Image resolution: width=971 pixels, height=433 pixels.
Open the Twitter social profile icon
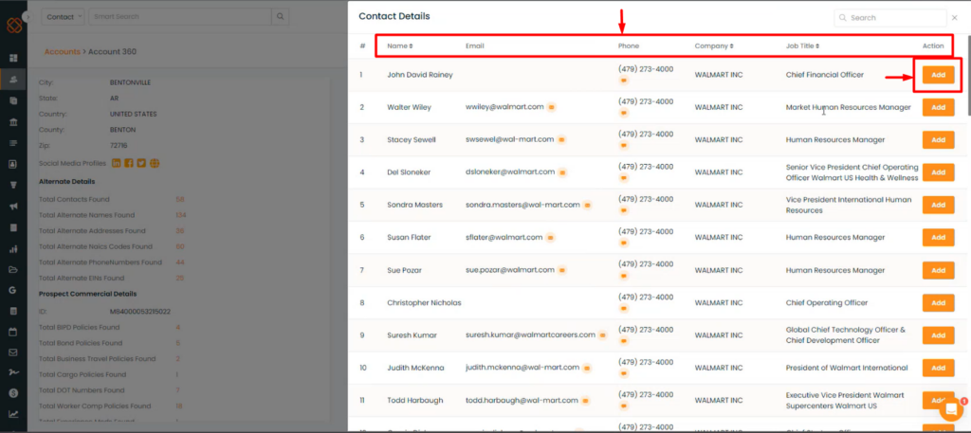(142, 163)
